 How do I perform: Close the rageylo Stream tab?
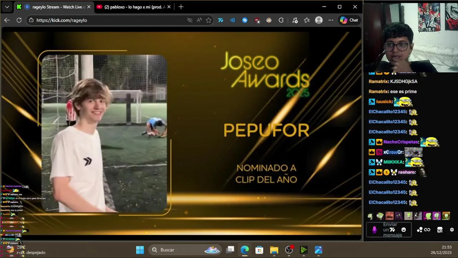click(89, 7)
